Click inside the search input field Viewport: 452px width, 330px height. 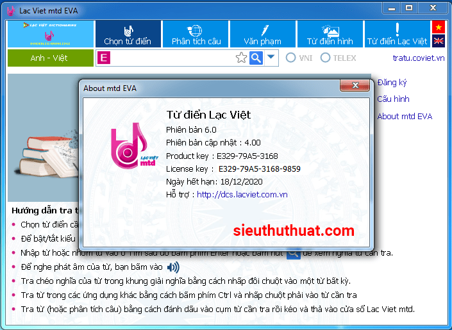pyautogui.click(x=172, y=58)
